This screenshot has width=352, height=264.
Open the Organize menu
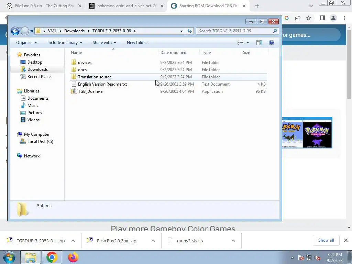[x=26, y=43]
